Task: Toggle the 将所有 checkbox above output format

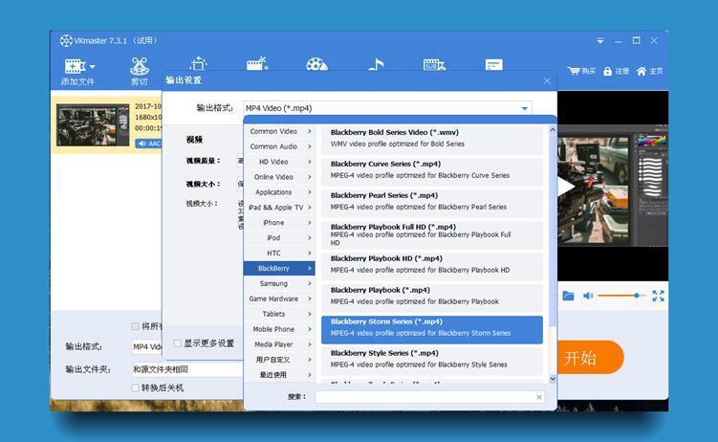Action: [135, 326]
